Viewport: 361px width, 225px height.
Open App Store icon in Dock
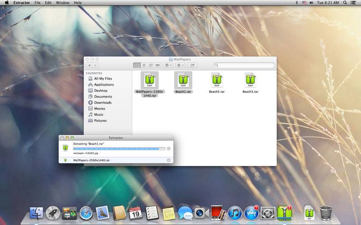point(251,213)
